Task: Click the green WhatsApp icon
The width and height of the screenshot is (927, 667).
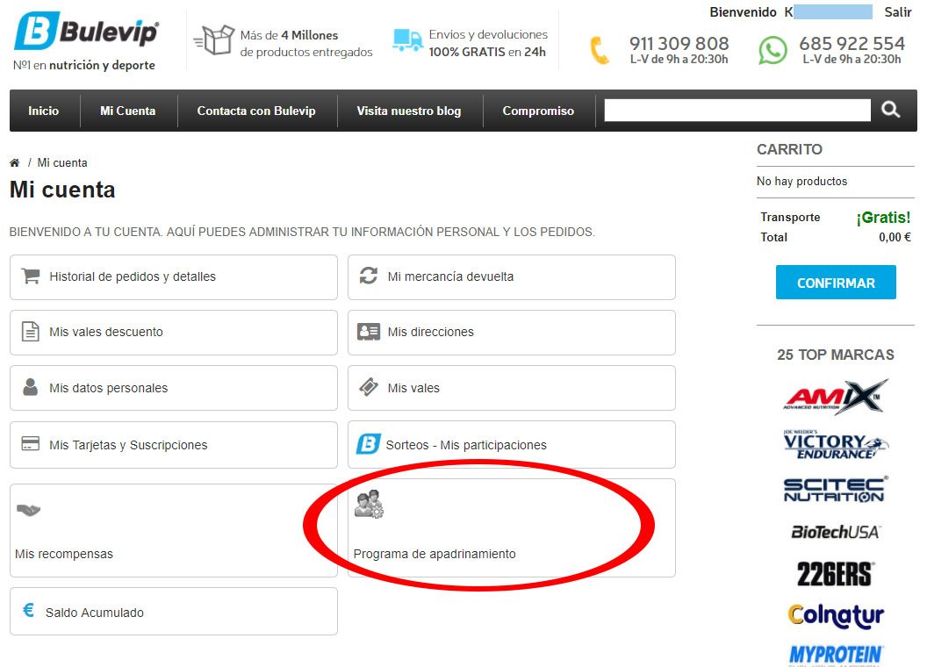Action: [x=772, y=50]
